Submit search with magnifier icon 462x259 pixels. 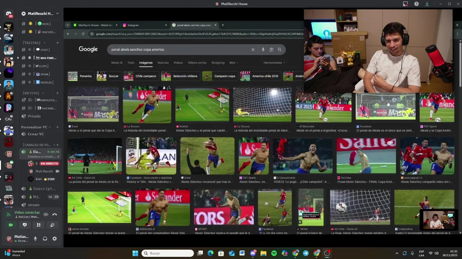(279, 50)
